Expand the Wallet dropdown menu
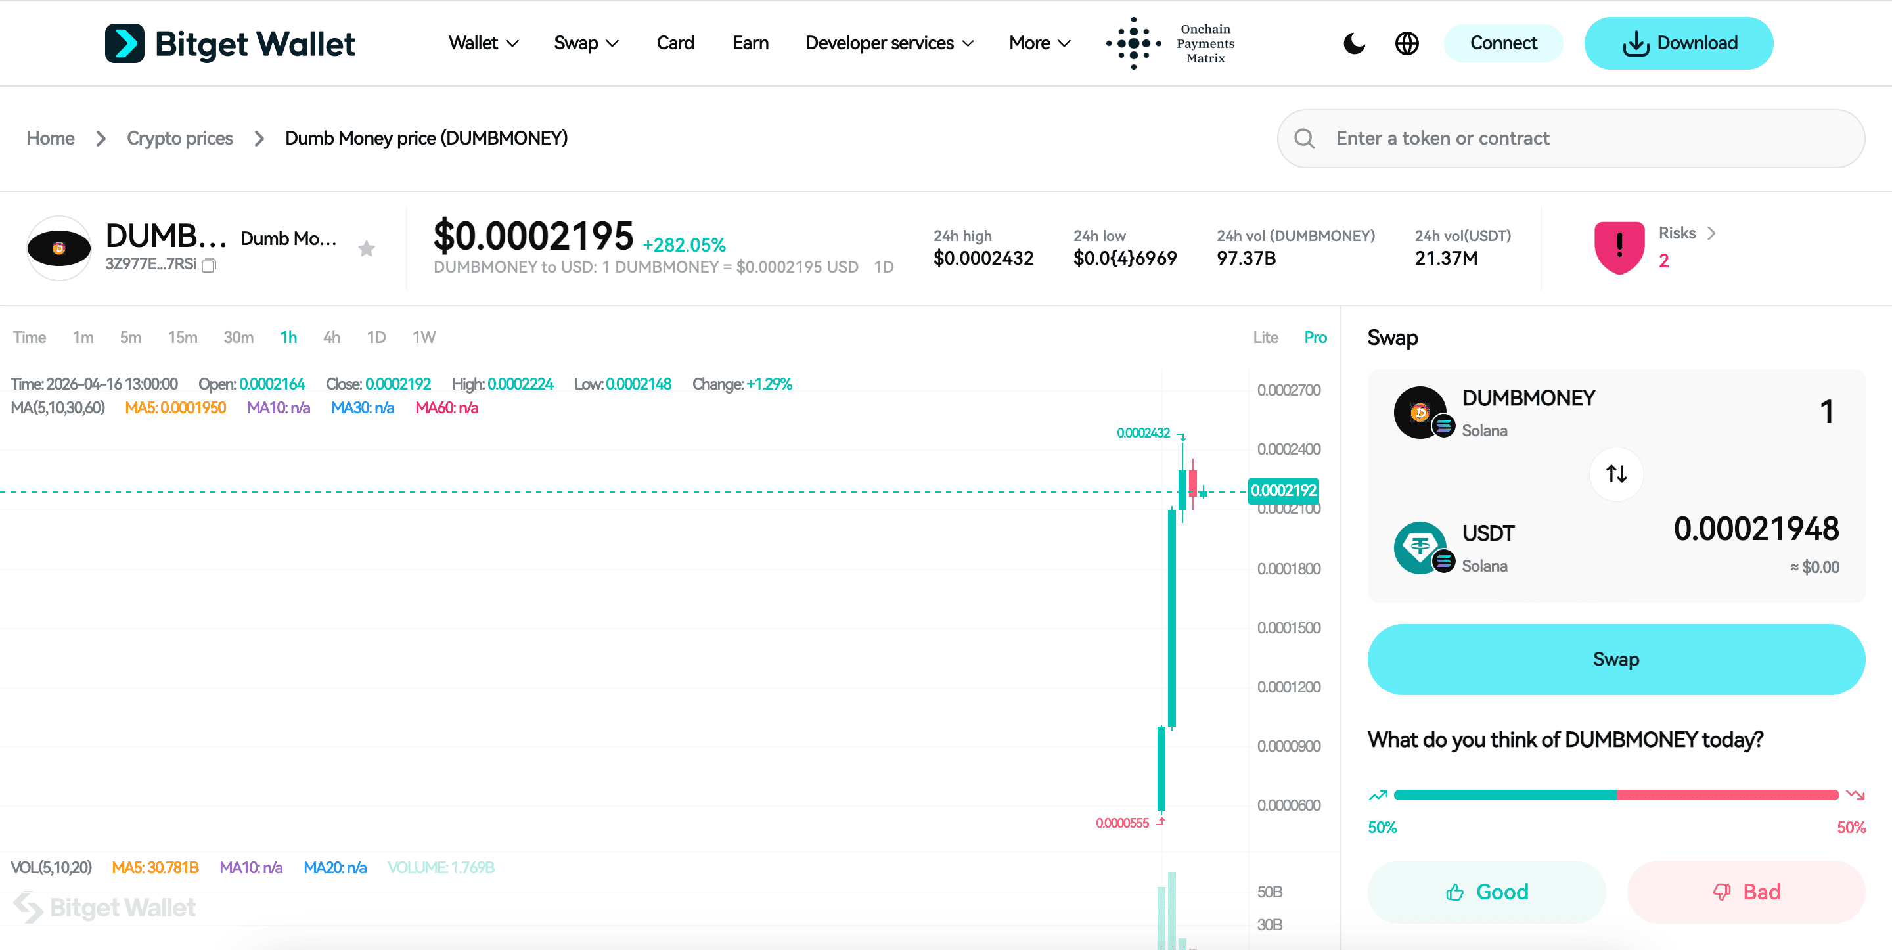1892x950 pixels. click(x=483, y=43)
